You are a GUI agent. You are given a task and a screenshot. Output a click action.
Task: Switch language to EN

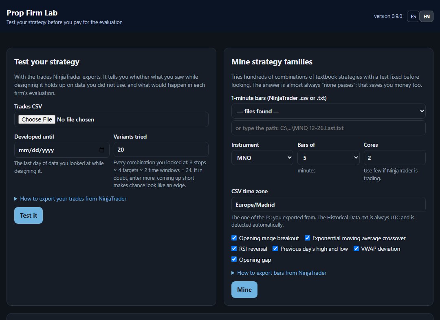(x=427, y=17)
